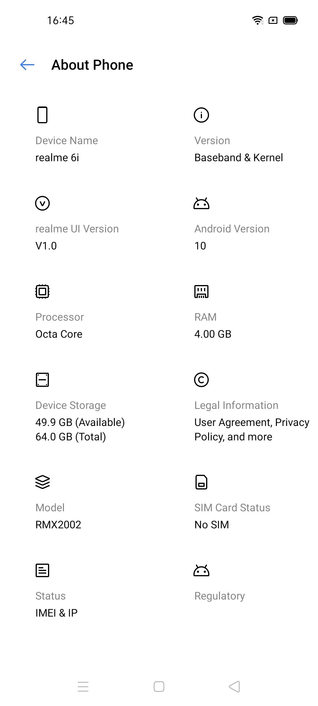Screen dimensions: 318x706
Task: Tap the back triangle navigation button
Action: pyautogui.click(x=235, y=687)
